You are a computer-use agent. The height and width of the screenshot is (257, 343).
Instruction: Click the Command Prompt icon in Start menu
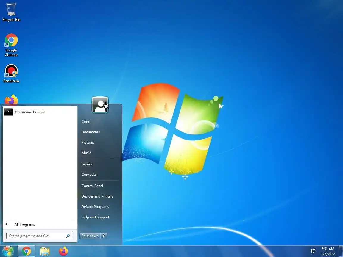pos(8,112)
